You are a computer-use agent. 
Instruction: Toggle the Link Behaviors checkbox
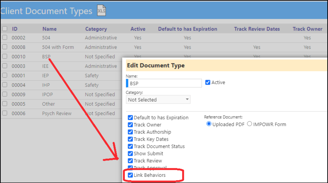130,175
